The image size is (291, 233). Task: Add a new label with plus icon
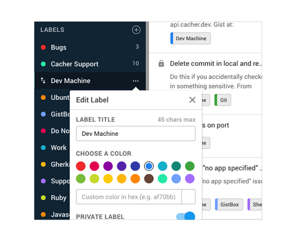pyautogui.click(x=136, y=30)
